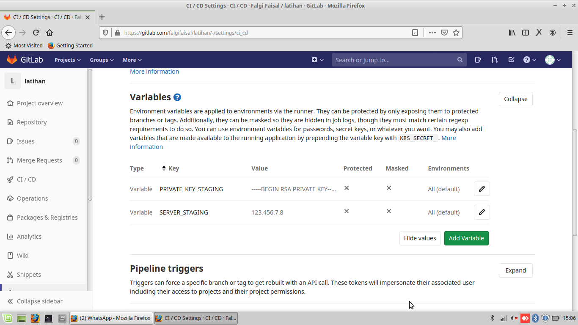578x325 pixels.
Task: Reload the page in Firefox
Action: click(x=36, y=32)
